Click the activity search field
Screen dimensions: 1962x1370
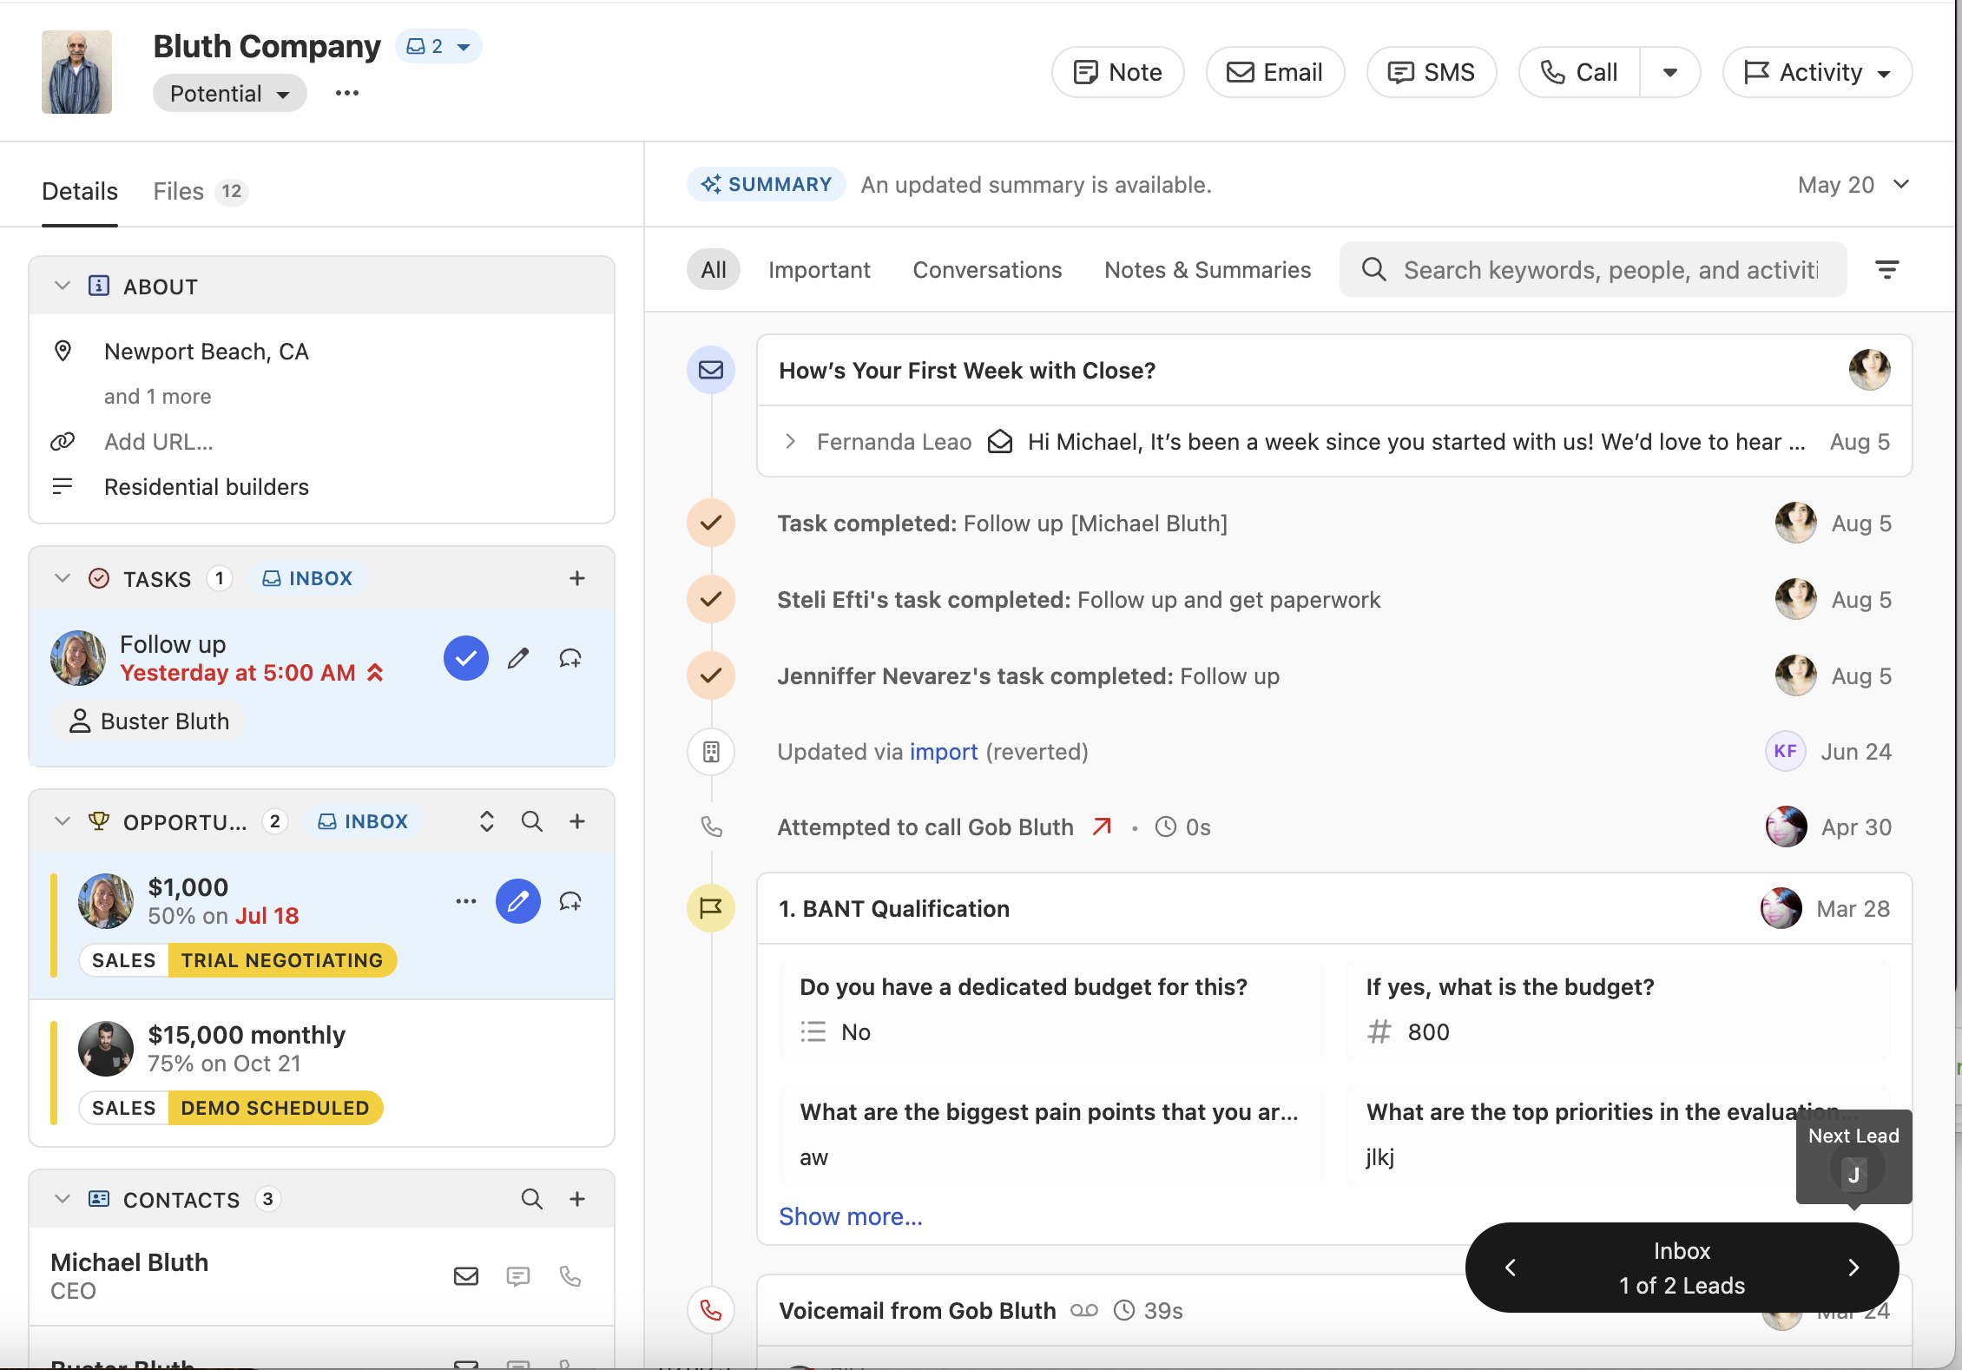(1593, 270)
